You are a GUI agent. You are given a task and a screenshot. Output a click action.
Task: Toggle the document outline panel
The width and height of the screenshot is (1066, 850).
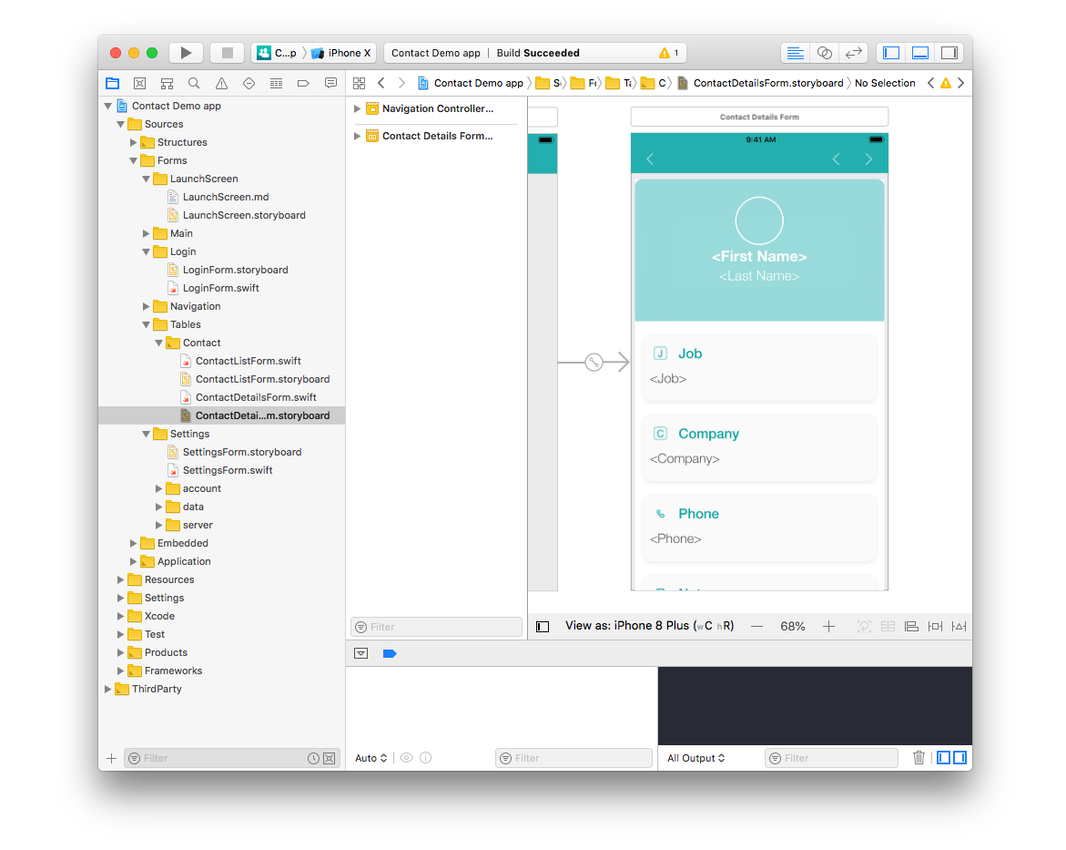(x=543, y=627)
